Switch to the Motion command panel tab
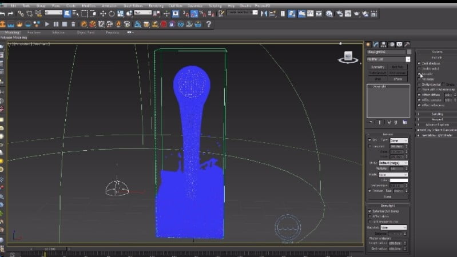Screen dimensions: 457x257 tap(391, 44)
